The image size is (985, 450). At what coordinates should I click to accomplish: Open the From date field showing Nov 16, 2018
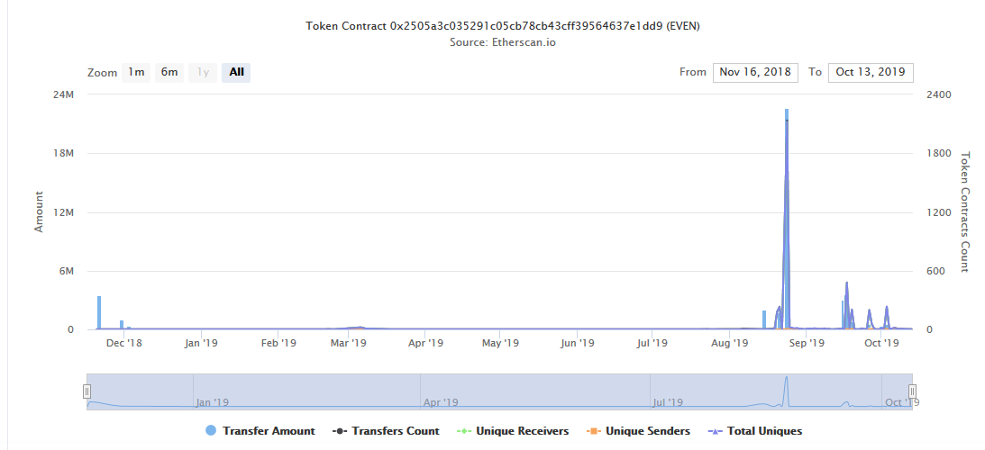754,72
